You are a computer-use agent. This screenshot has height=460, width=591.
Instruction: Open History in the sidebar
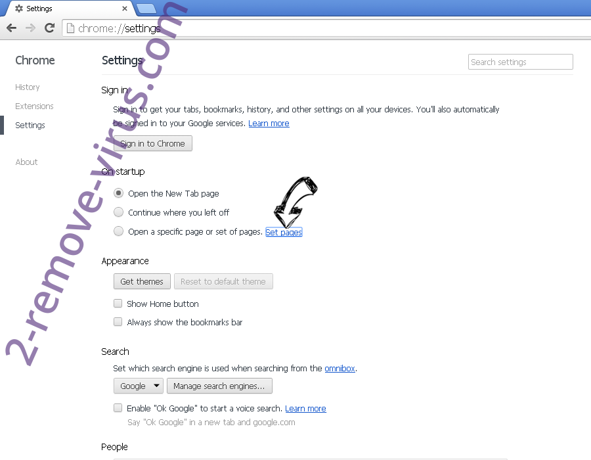[27, 87]
